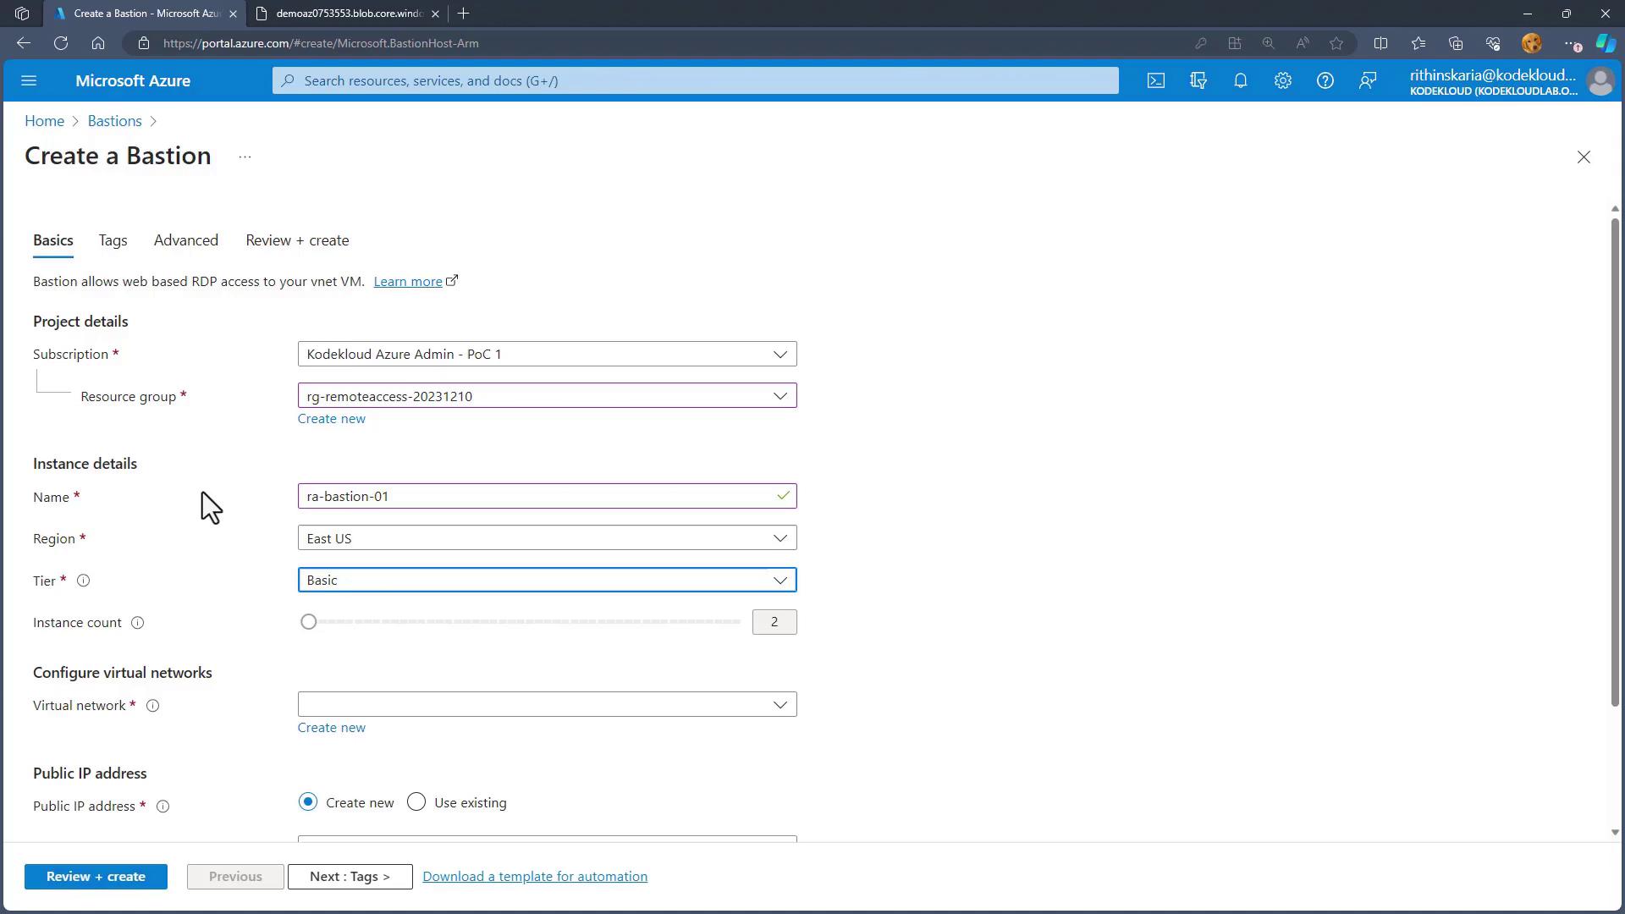Switch to the Advanced tab

tap(185, 240)
